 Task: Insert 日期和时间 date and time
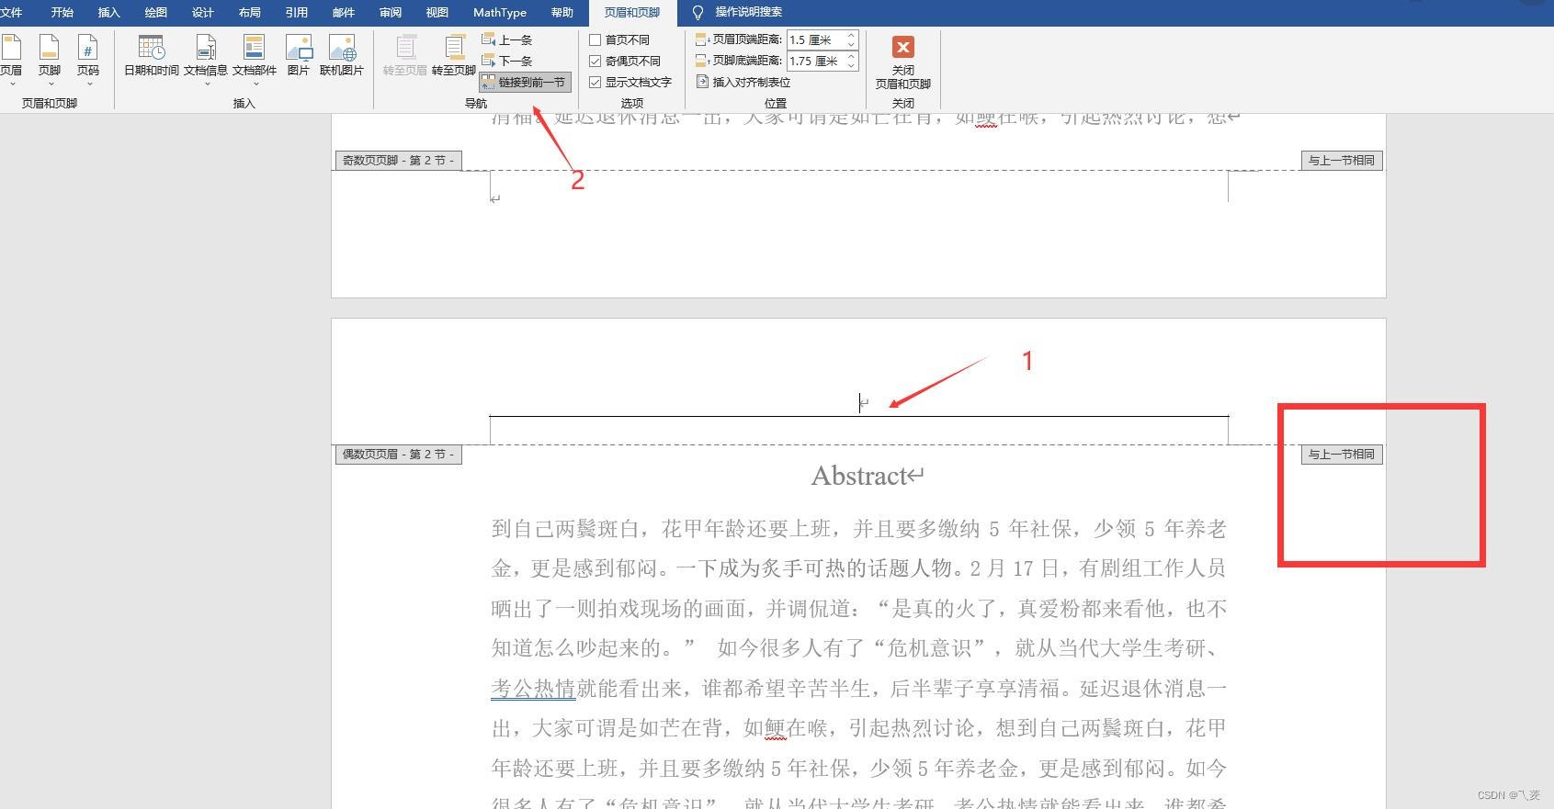tap(152, 56)
